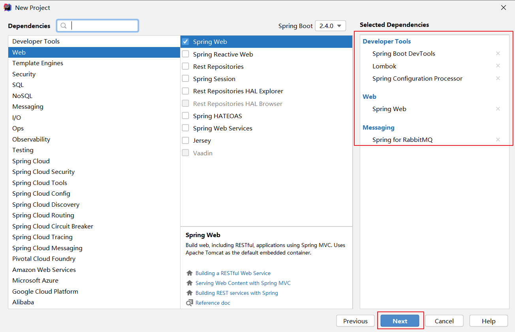Check the Spring Reactive Web checkbox
Viewport: 515px width, 332px height.
(x=186, y=54)
